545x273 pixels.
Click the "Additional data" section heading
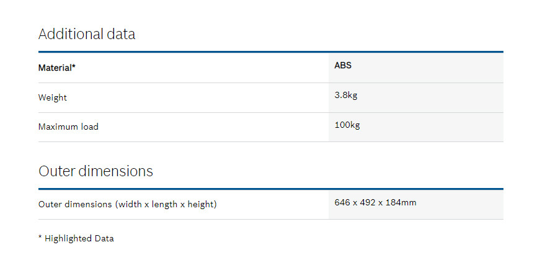[87, 34]
